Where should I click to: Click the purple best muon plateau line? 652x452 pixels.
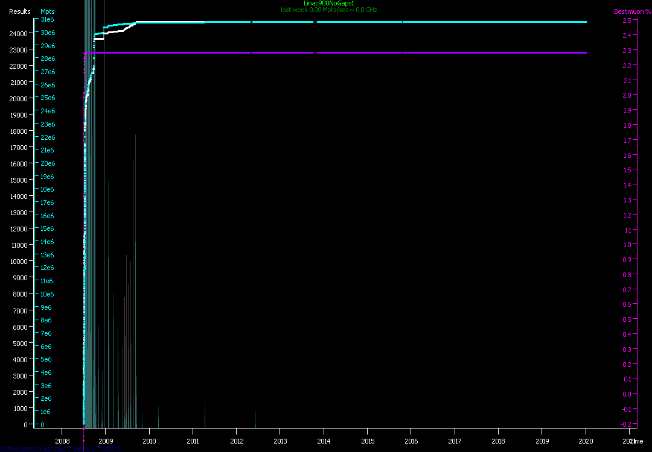pyautogui.click(x=362, y=53)
